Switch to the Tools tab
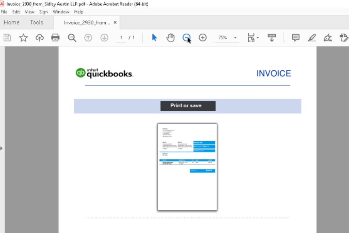Screen dimensions: 349x233 (37, 23)
